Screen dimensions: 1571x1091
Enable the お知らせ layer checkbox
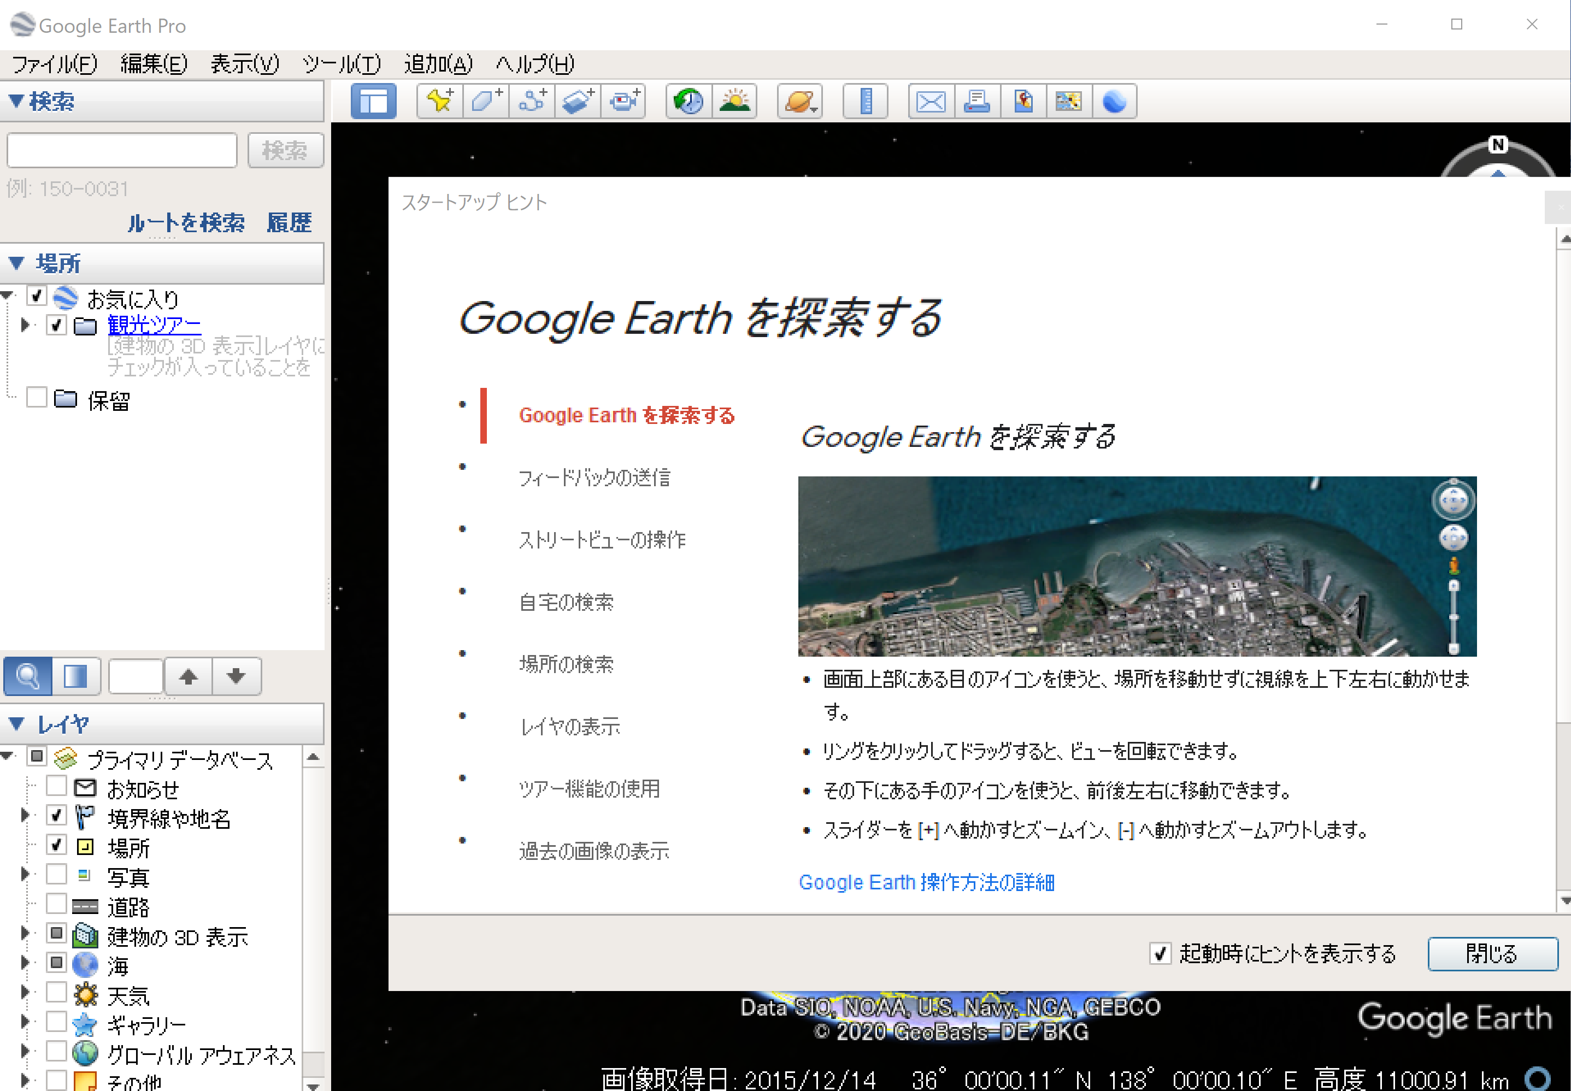(x=57, y=786)
